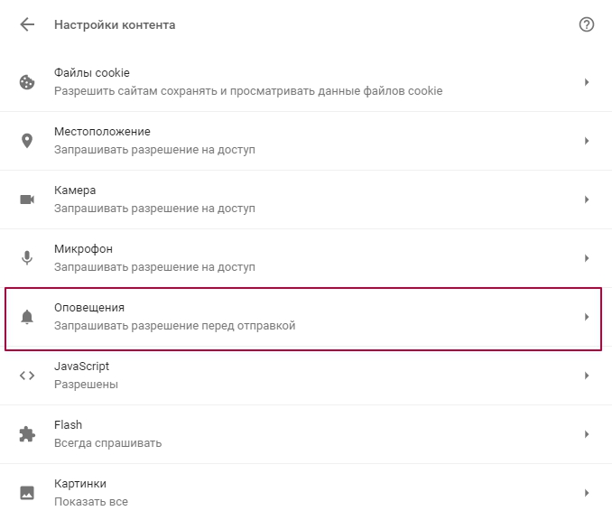
Task: Click the camera icon
Action: pyautogui.click(x=27, y=200)
